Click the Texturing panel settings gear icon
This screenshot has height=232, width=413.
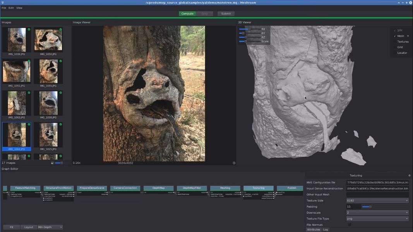click(x=410, y=176)
